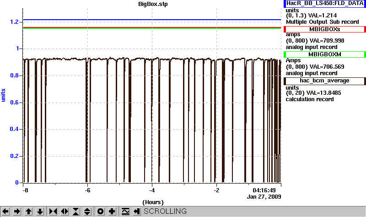The height and width of the screenshot is (217, 366).
Task: Click the '1.2' y-axis tick label
Action: [x=14, y=22]
